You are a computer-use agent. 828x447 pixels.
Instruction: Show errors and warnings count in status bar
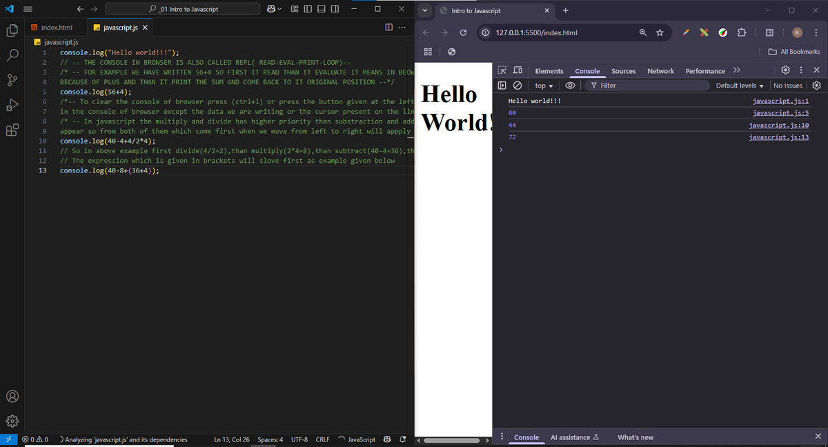(35, 439)
